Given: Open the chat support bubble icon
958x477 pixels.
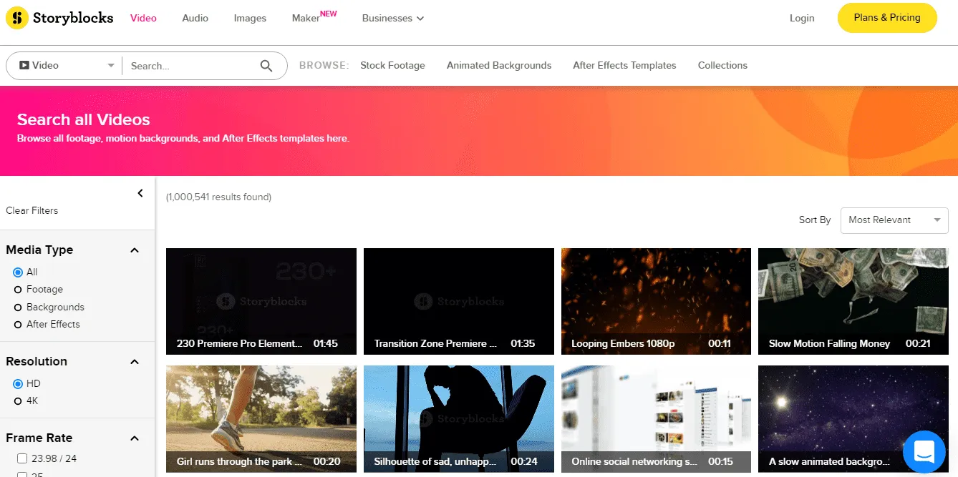Looking at the screenshot, I should (x=924, y=451).
